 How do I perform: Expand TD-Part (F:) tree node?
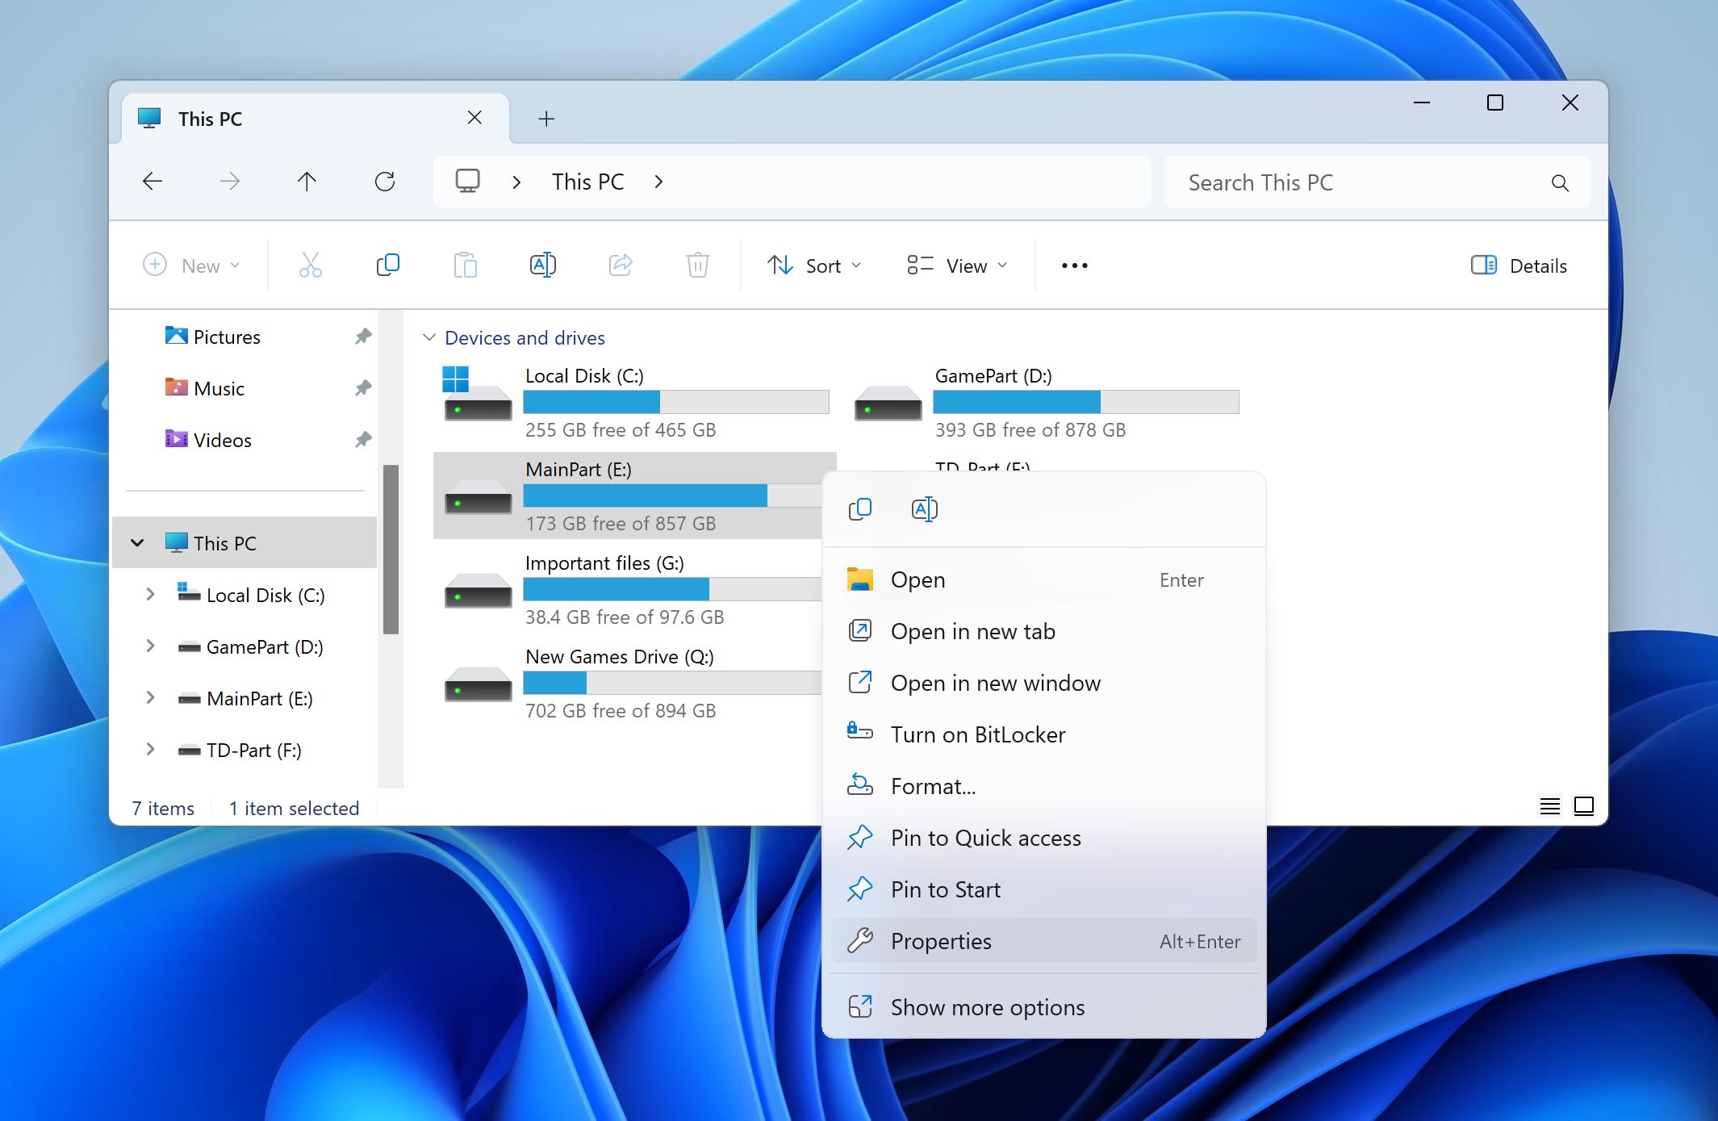pos(150,750)
